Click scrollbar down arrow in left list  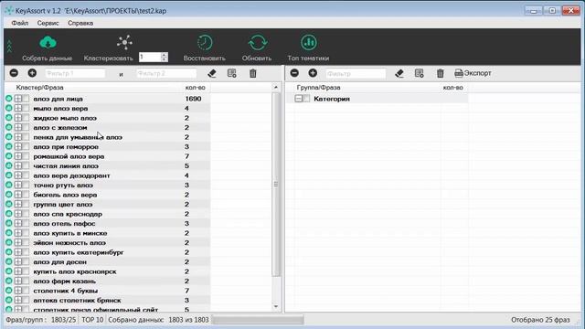(276, 307)
